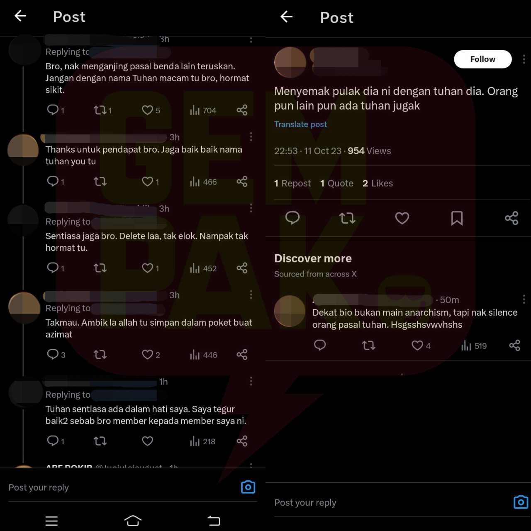Follow the author of the main post
The width and height of the screenshot is (531, 531).
[483, 59]
